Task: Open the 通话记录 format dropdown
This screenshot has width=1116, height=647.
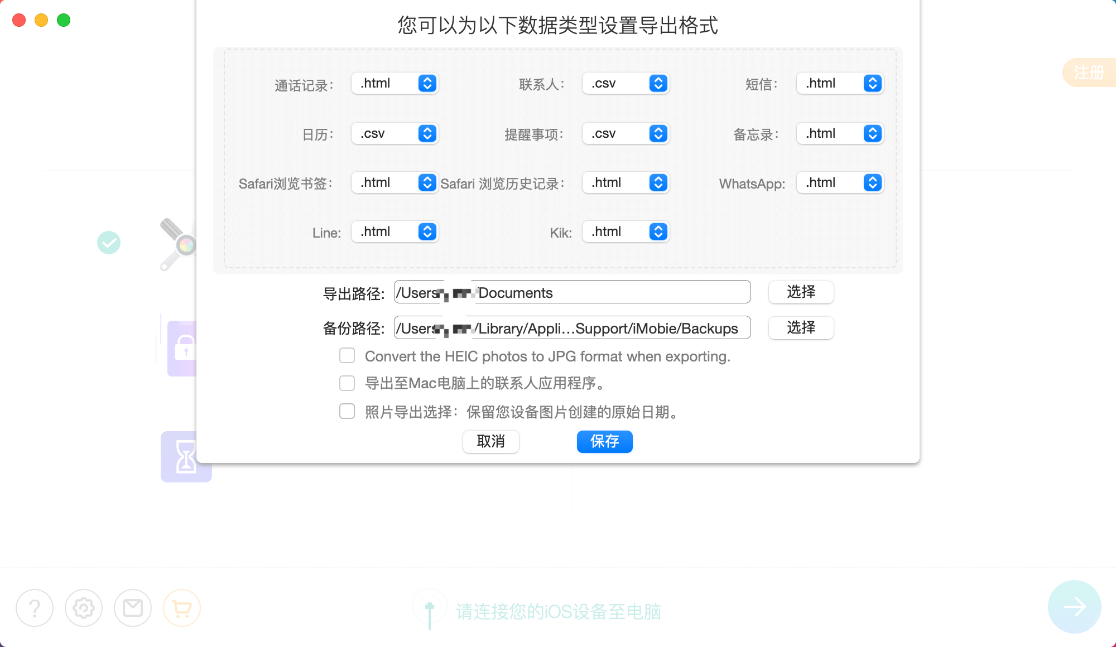Action: click(395, 84)
